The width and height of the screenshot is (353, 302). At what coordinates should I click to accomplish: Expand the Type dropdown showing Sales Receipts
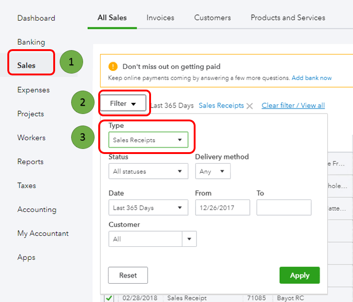tap(148, 140)
